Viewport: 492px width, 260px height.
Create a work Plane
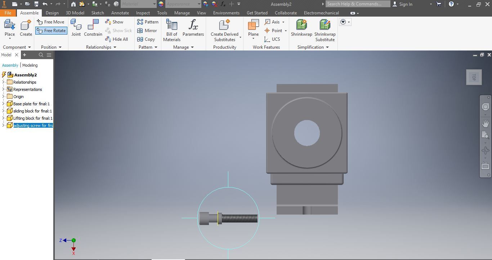[x=253, y=29]
